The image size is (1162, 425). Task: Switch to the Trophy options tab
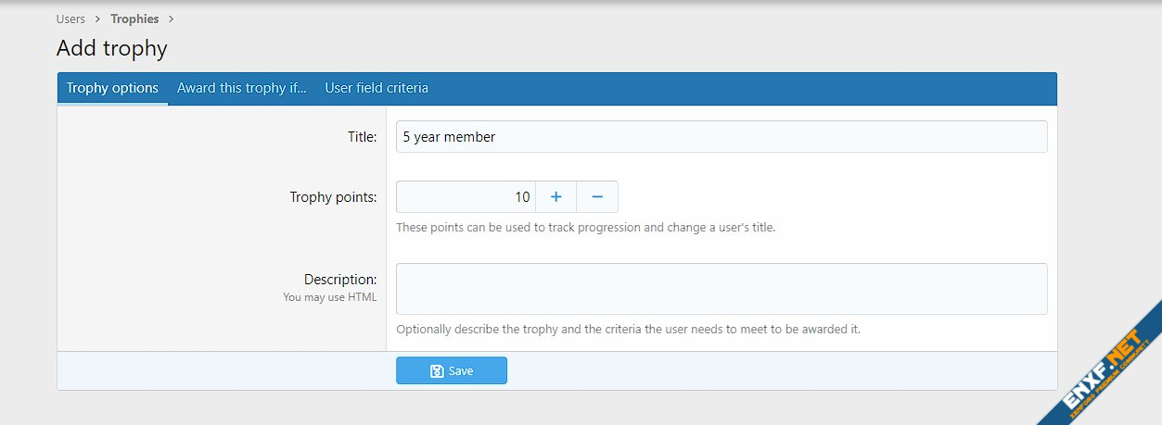point(112,88)
